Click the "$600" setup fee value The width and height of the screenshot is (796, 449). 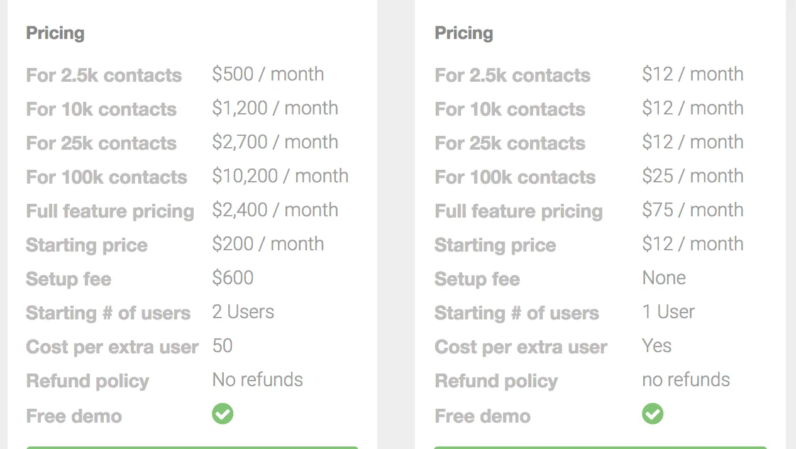pyautogui.click(x=233, y=278)
